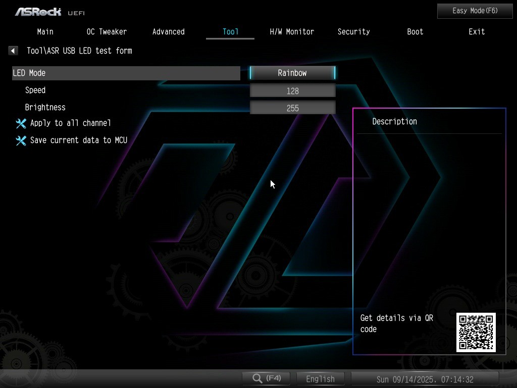Switch to Easy Mode (F6)

475,11
